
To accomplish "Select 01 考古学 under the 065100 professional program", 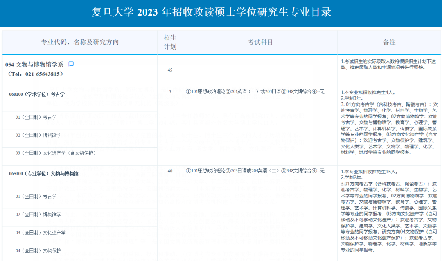I will coord(36,197).
